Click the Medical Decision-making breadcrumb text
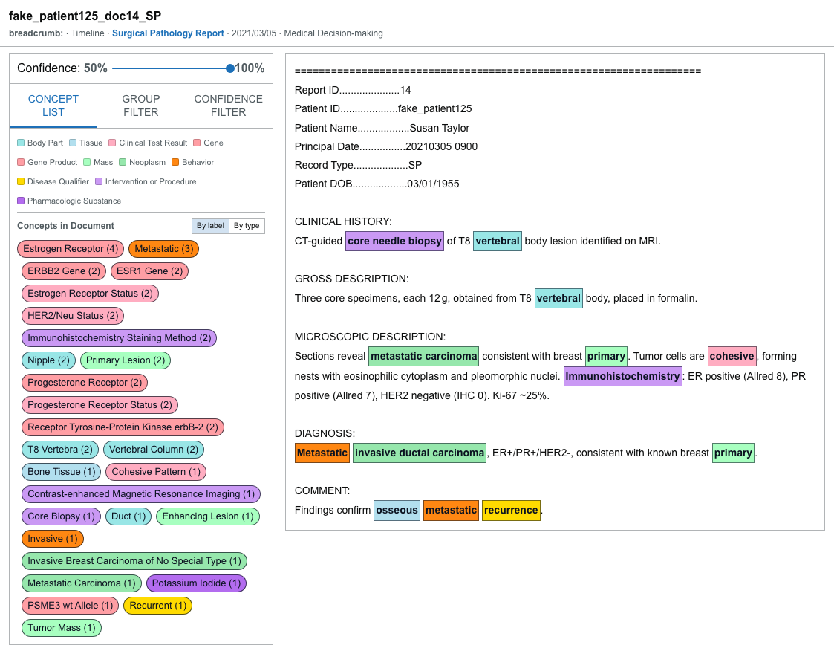Image resolution: width=834 pixels, height=651 pixels. [333, 33]
